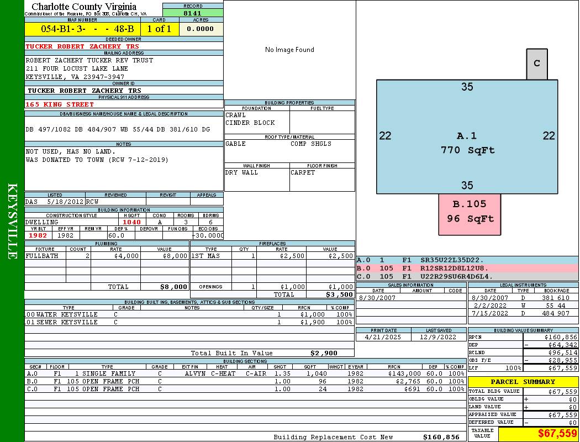Image resolution: width=580 pixels, height=442 pixels.
Task: Select mailing line ROBERT ZACHERY TUCKER REV TRUST
Action: [x=89, y=60]
